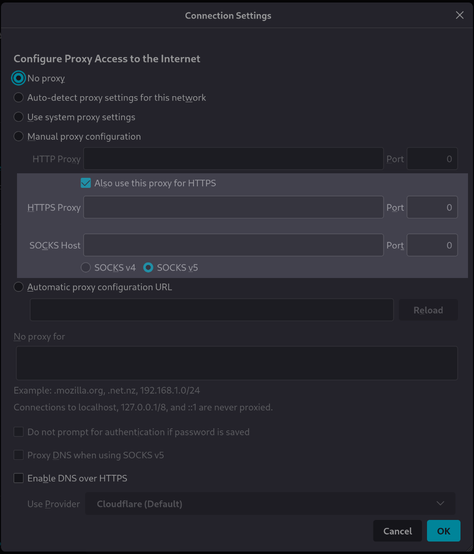This screenshot has width=474, height=554.
Task: Open the Use Provider dropdown
Action: (x=270, y=503)
